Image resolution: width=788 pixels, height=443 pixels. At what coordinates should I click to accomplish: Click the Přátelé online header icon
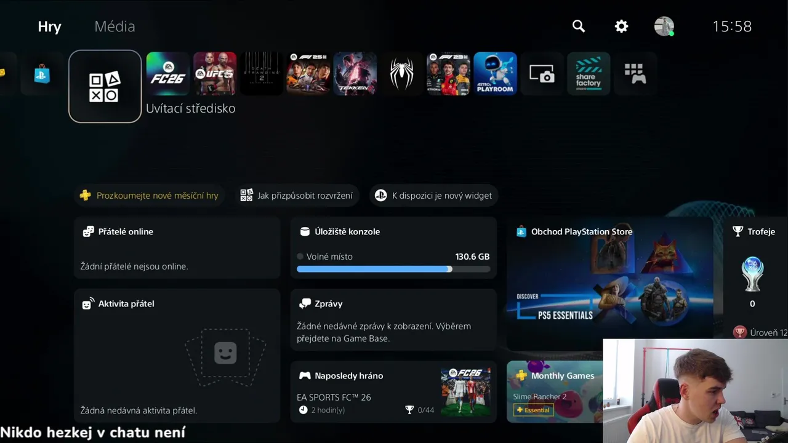point(88,231)
